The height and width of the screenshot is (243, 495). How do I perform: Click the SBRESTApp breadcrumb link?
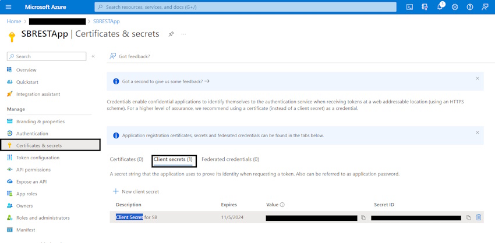pyautogui.click(x=107, y=22)
